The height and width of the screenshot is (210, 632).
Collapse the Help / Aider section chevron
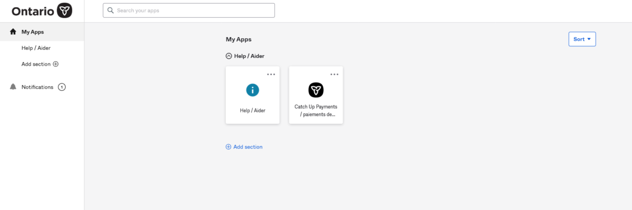pos(229,56)
